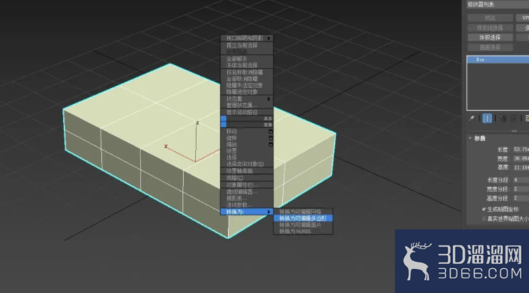Select 隐藏选定对象 in context menu
Screen dimensions: 529x293
click(x=247, y=91)
